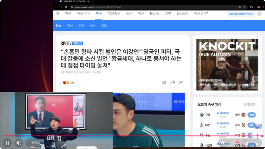
Task: Close the article browser tab
Action: click(x=88, y=1)
